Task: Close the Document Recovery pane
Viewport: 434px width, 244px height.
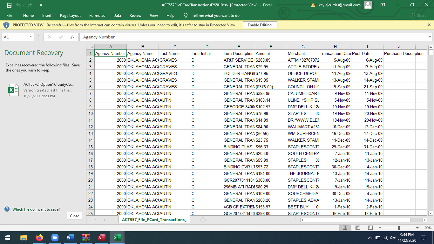Action: click(74, 216)
